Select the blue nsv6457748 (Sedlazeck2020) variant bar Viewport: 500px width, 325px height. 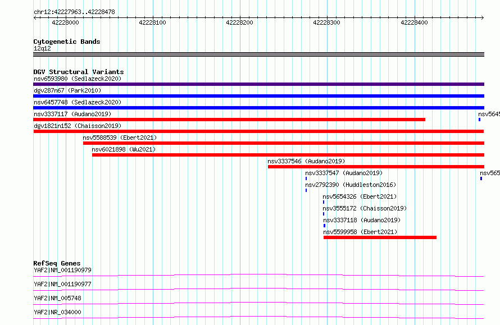(258, 108)
